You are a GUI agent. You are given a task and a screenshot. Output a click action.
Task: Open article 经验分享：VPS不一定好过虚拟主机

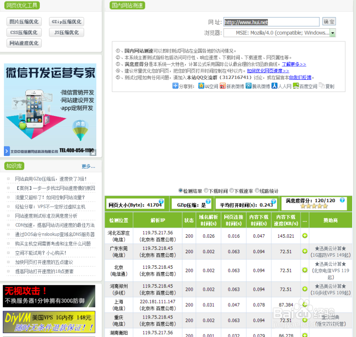(x=50, y=206)
